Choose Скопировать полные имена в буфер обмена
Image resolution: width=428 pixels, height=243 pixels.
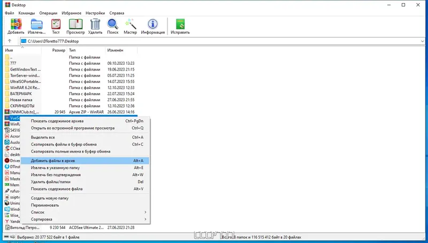[x=85, y=151]
